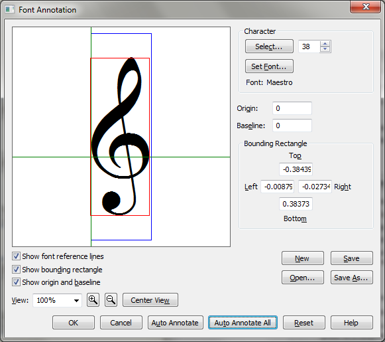Click the Select... character button

point(269,46)
